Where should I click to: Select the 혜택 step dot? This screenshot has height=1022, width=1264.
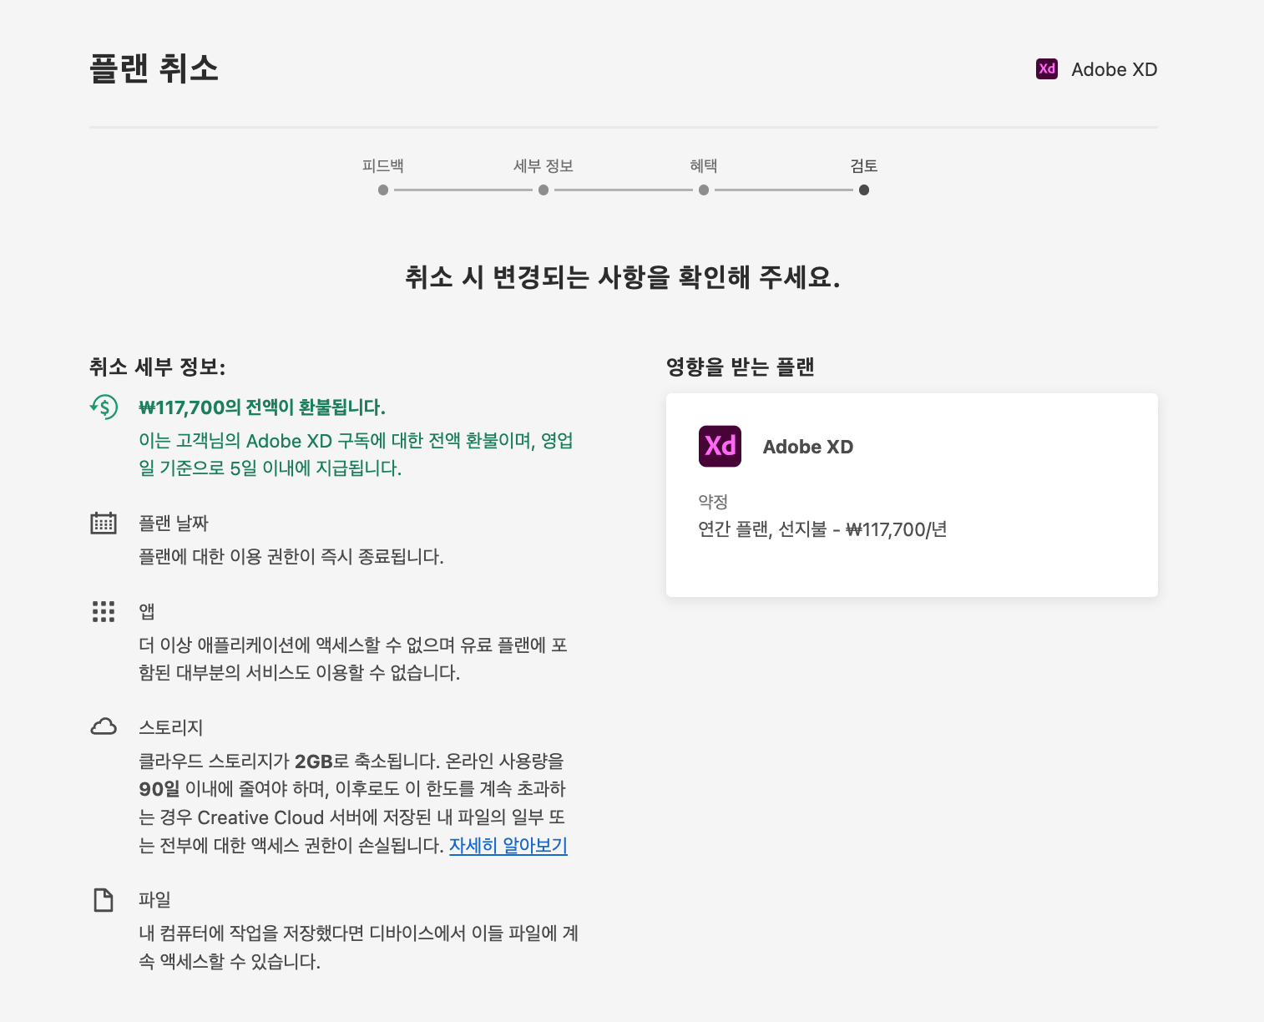[704, 190]
